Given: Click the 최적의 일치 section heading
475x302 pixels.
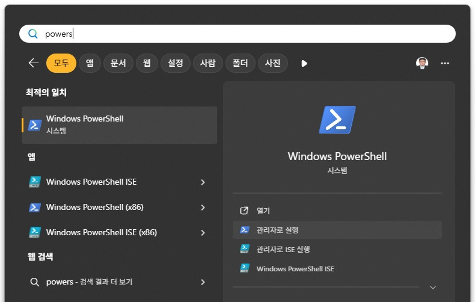Looking at the screenshot, I should (46, 93).
